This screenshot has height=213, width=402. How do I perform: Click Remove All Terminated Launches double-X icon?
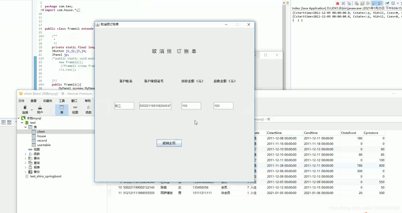coord(349,3)
